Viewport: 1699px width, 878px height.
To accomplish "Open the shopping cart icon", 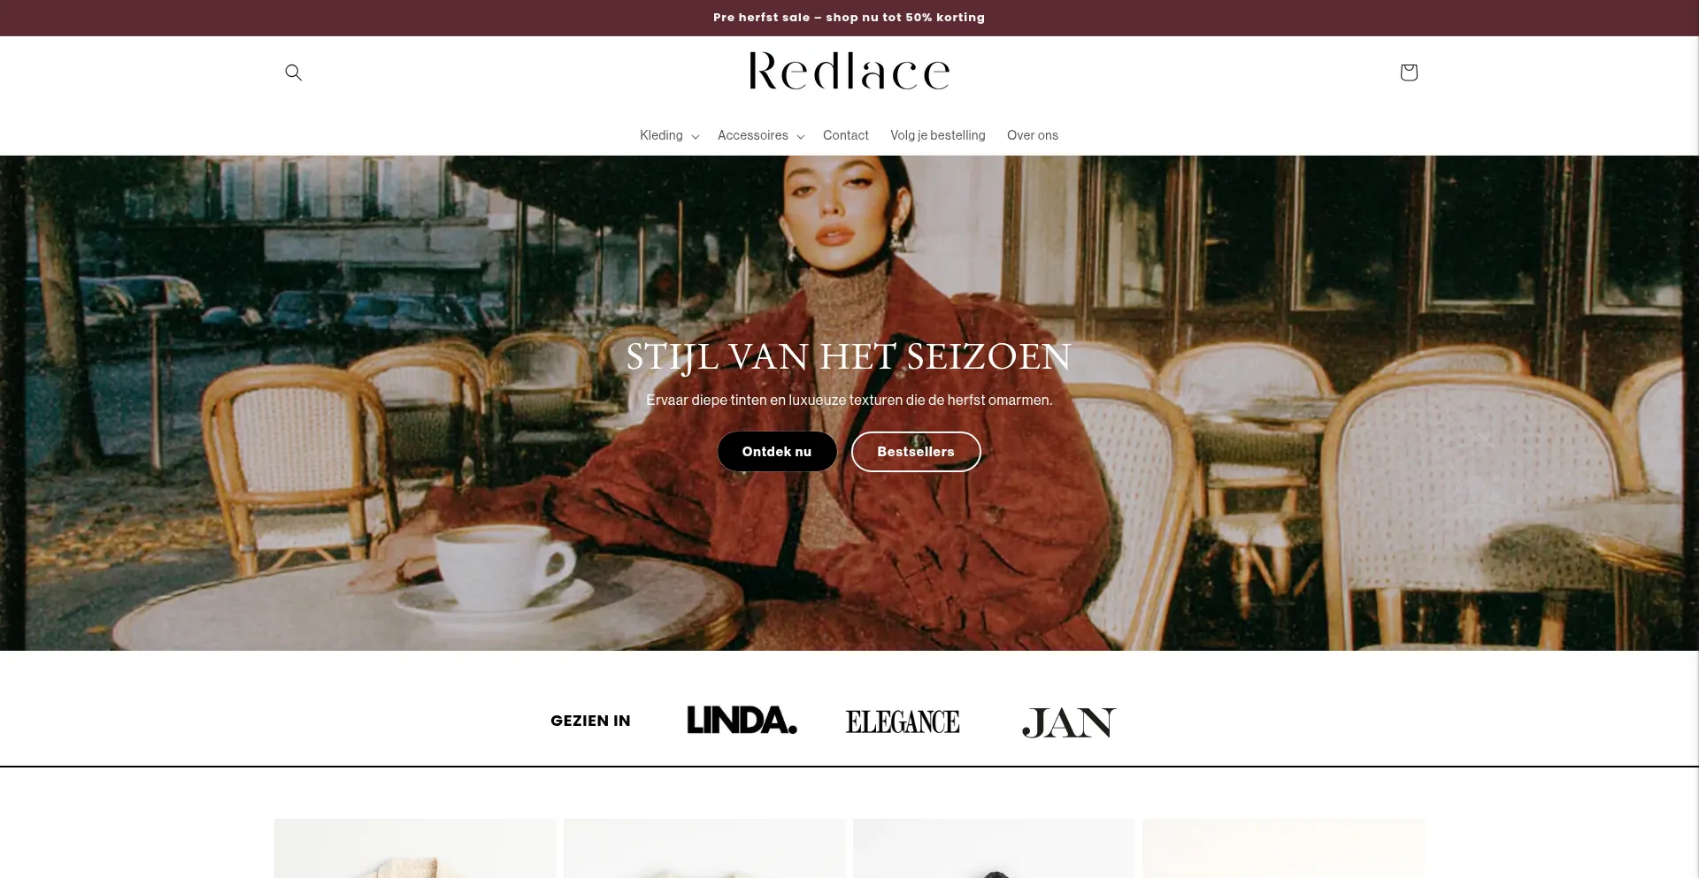I will (1409, 73).
